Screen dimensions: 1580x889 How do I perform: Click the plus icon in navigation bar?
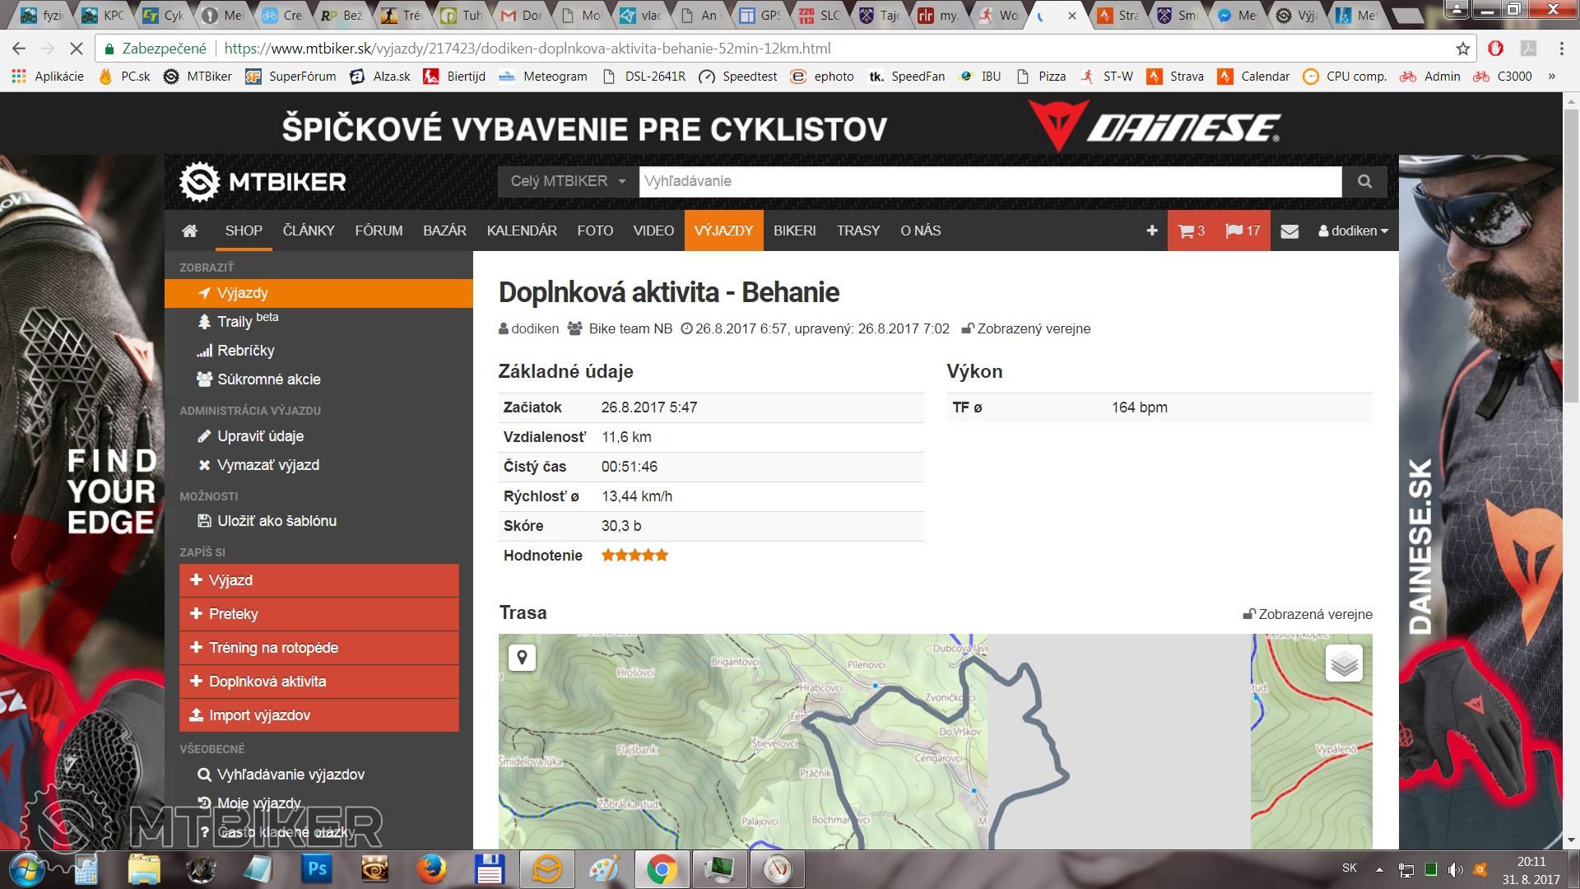pyautogui.click(x=1152, y=230)
